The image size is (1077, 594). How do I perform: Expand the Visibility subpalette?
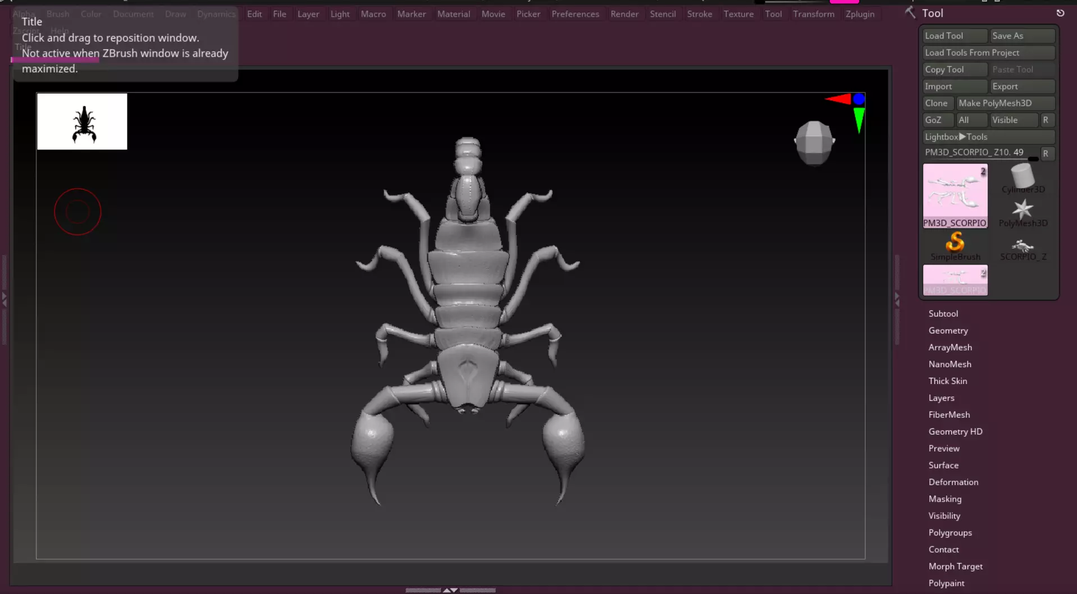944,515
